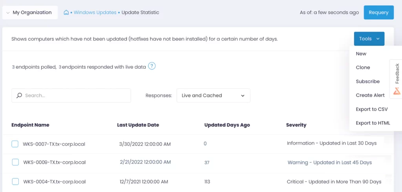Viewport: 402px width, 192px height.
Task: Go to Windows Updates breadcrumb link
Action: coord(95,12)
